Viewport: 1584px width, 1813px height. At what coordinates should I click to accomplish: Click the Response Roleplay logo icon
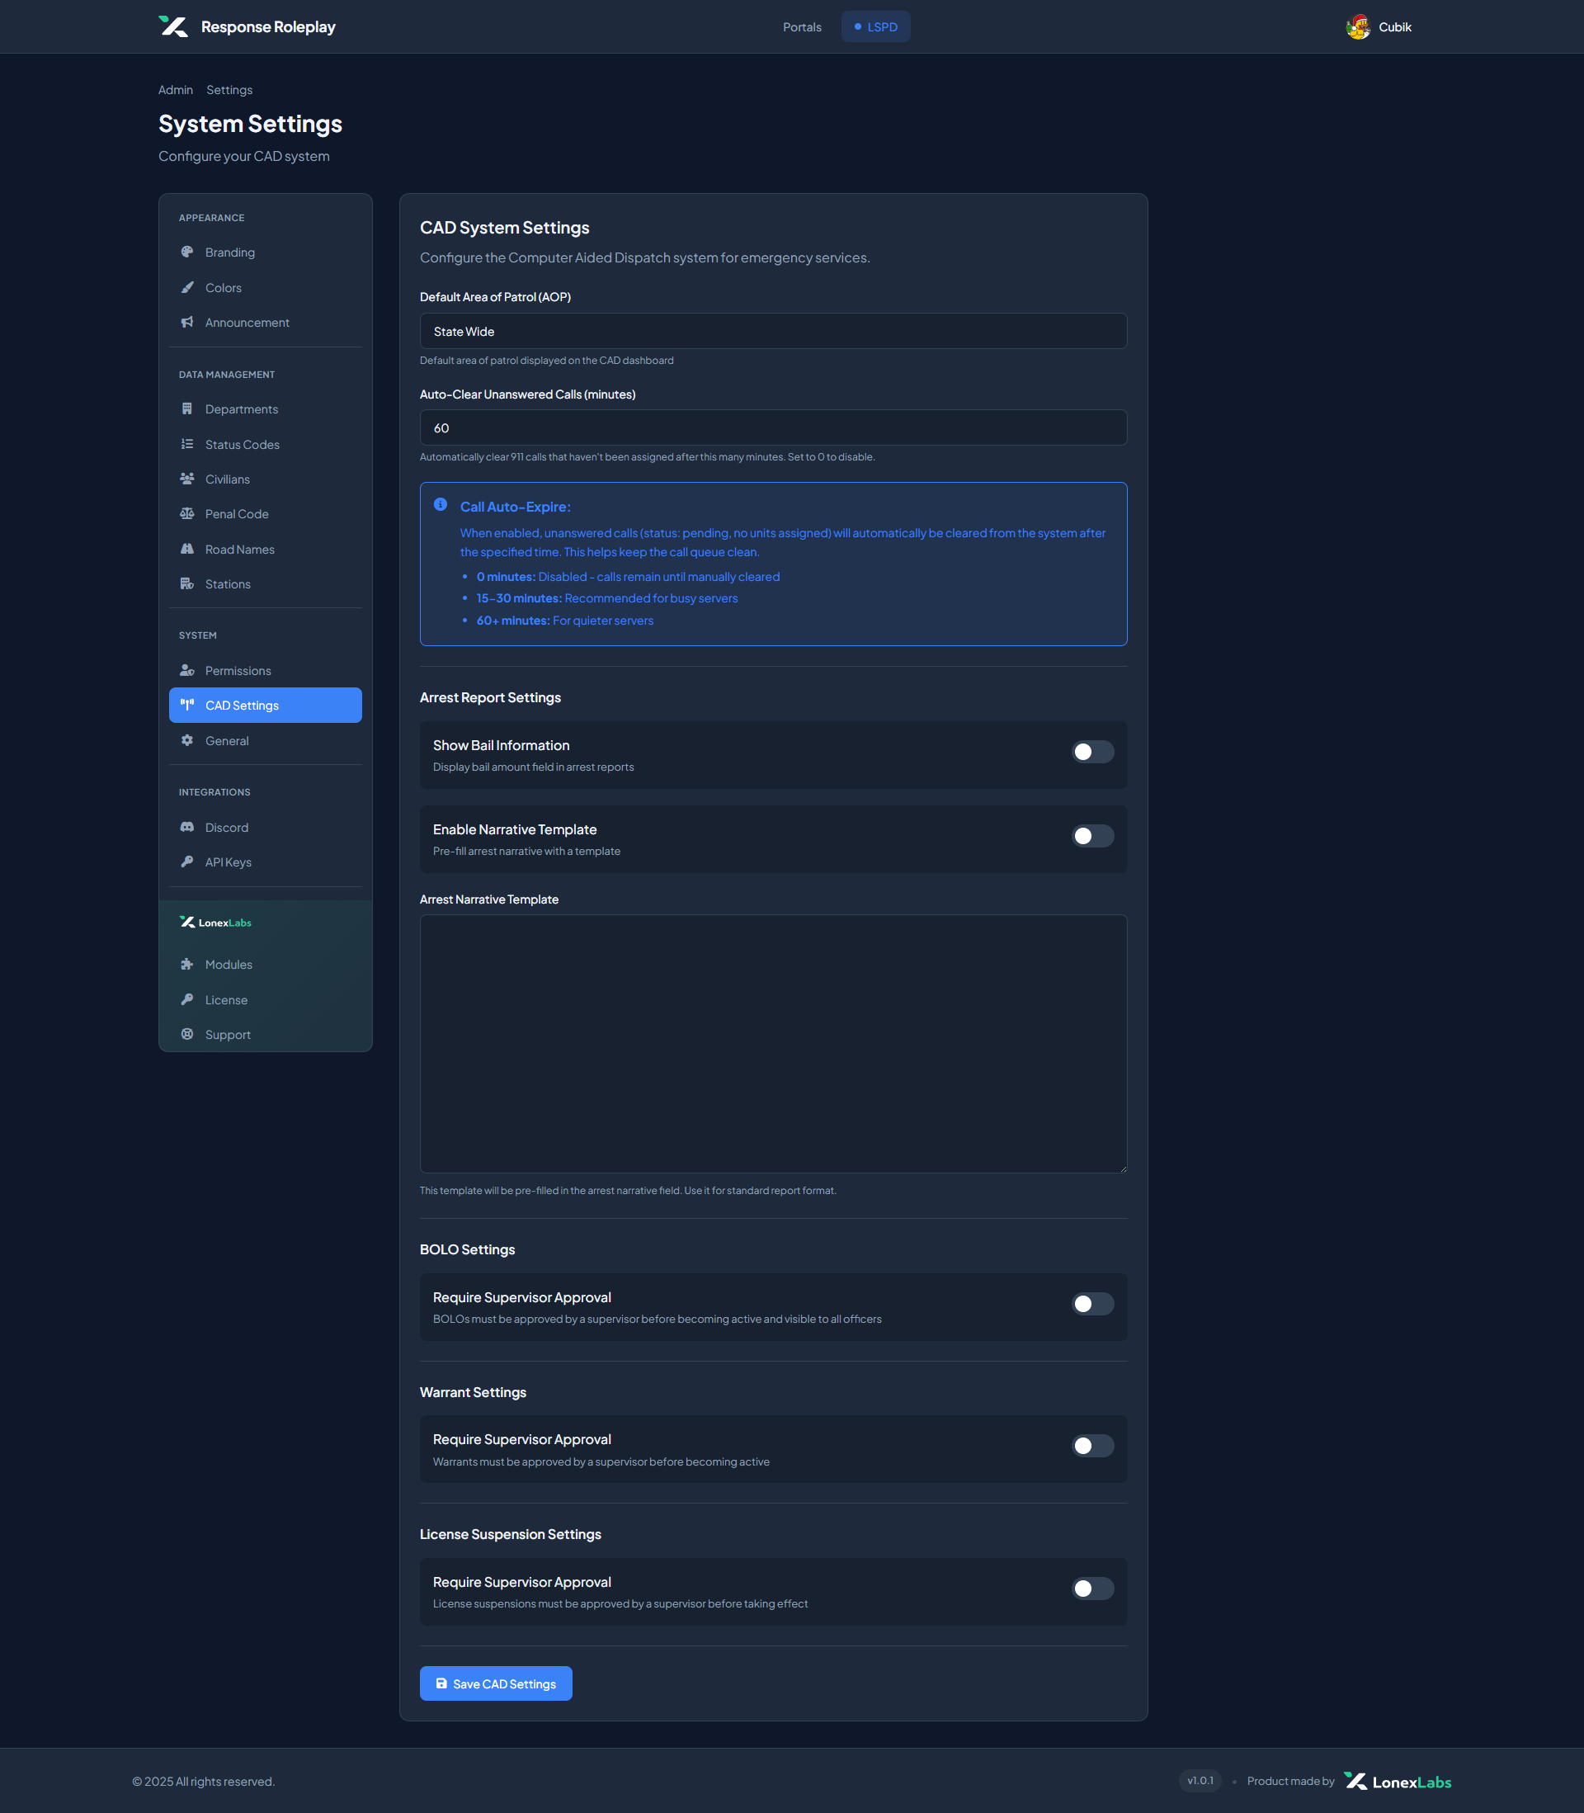tap(173, 26)
